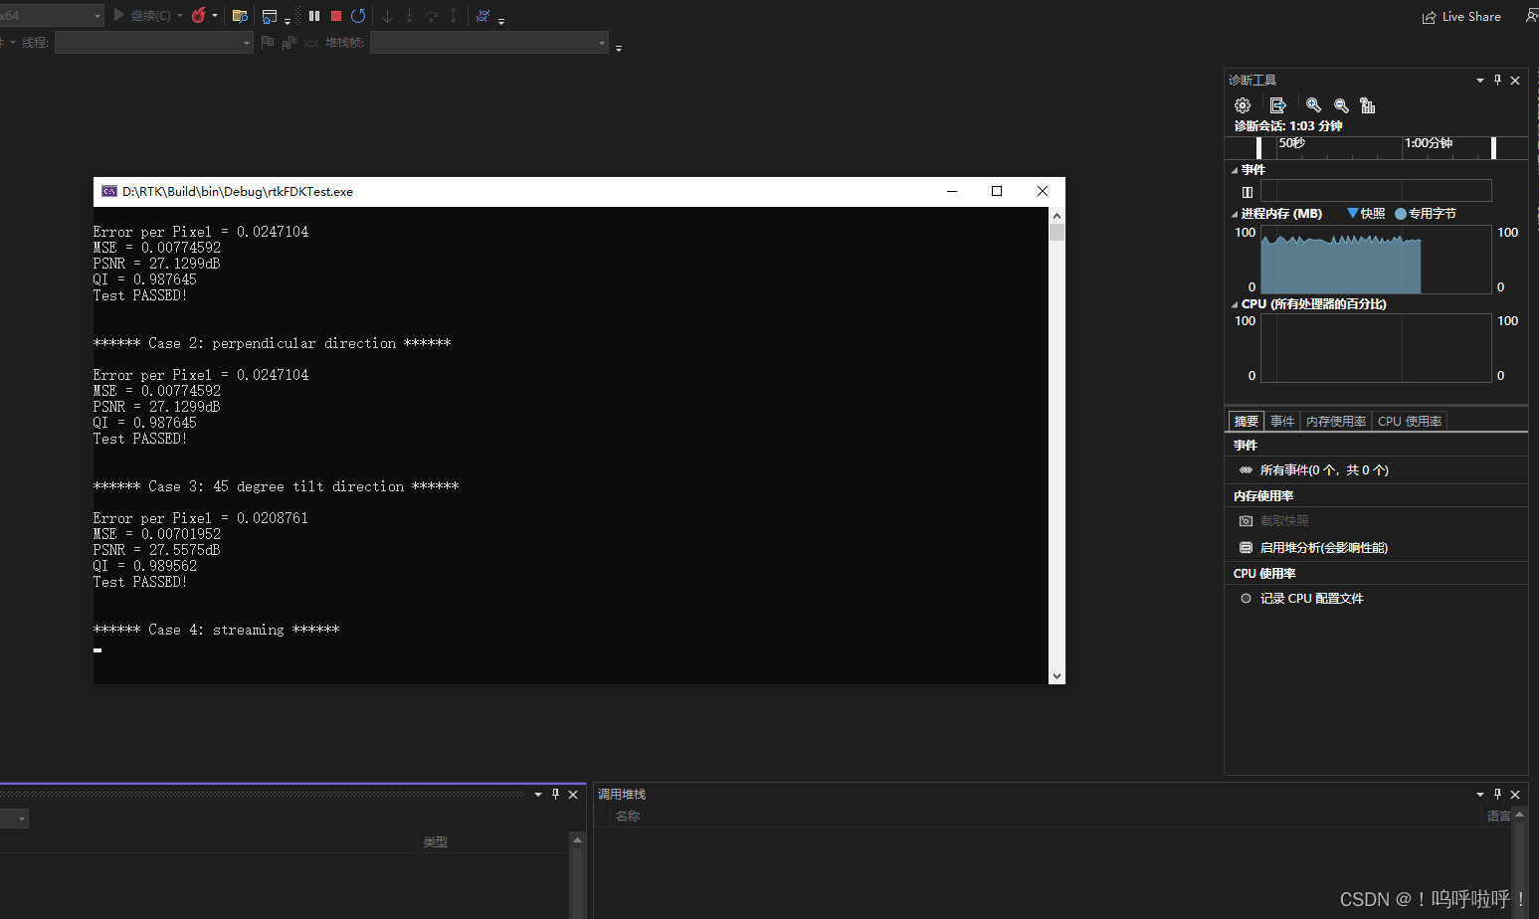Pause debugging with the Break All icon
1539x919 pixels.
click(x=314, y=16)
